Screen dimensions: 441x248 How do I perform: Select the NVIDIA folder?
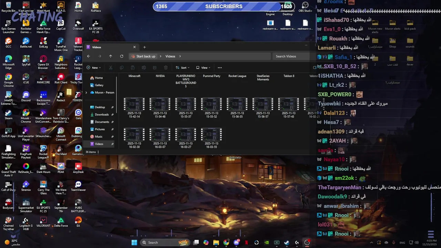pos(160,76)
